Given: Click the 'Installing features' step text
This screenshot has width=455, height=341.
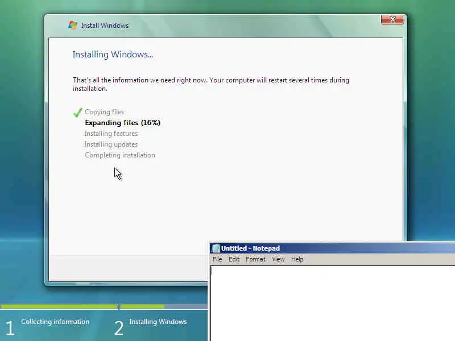Looking at the screenshot, I should click(x=111, y=134).
